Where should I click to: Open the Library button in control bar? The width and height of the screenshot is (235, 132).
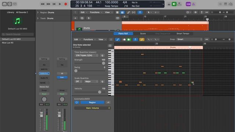click(4, 4)
